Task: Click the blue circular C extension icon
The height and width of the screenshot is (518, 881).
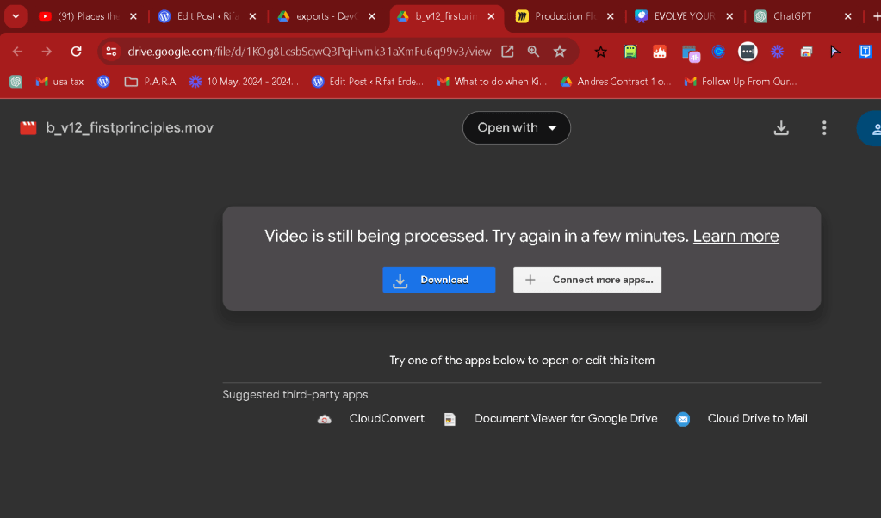Action: tap(718, 52)
